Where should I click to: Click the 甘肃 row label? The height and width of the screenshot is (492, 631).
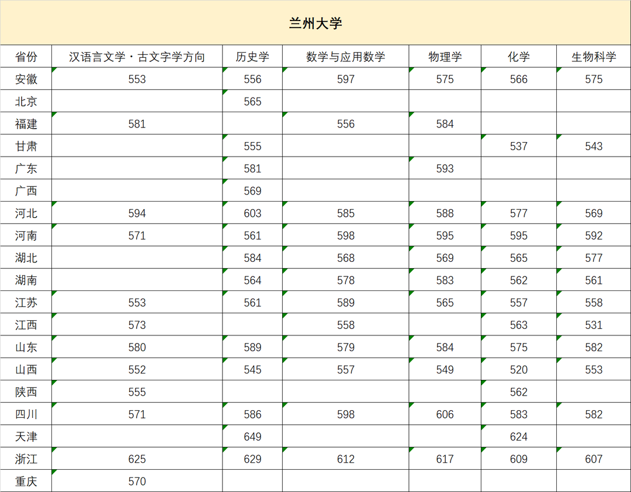(26, 145)
